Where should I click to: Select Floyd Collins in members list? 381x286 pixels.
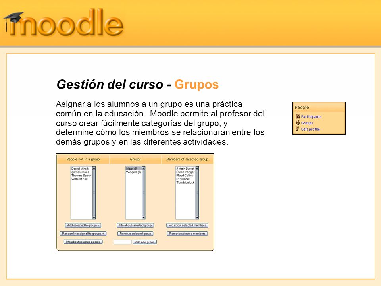point(185,175)
